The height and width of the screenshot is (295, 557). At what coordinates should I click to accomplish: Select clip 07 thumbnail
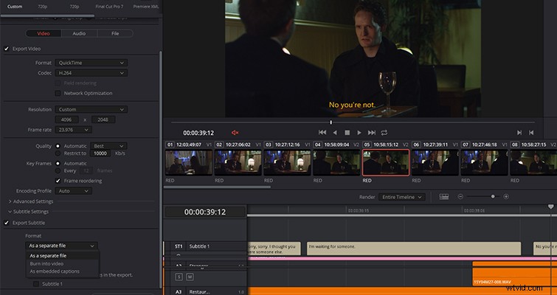click(x=485, y=162)
